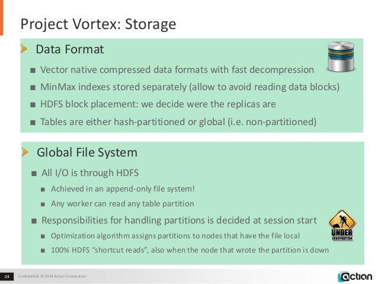Screen dimensions: 378x284
Task: Select the Project Vortex: Storage title
Action: pyautogui.click(x=98, y=24)
